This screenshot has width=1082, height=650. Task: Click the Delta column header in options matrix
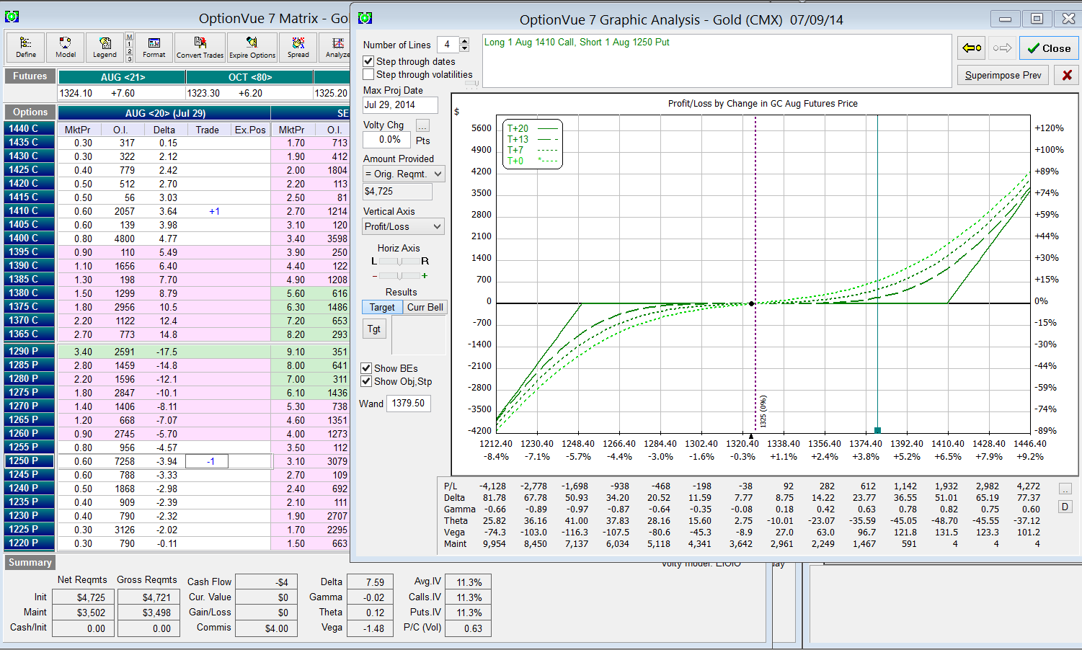coord(164,130)
